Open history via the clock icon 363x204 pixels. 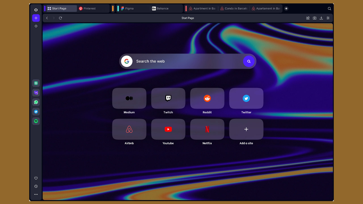[36, 186]
